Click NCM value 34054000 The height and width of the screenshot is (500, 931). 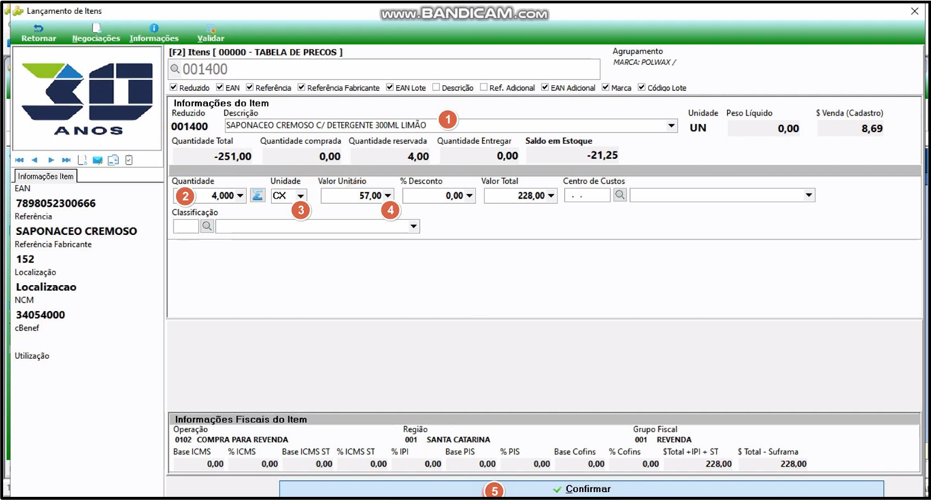[x=41, y=315]
